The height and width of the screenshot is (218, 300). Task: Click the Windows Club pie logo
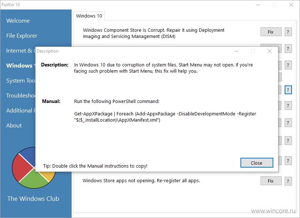(34, 168)
